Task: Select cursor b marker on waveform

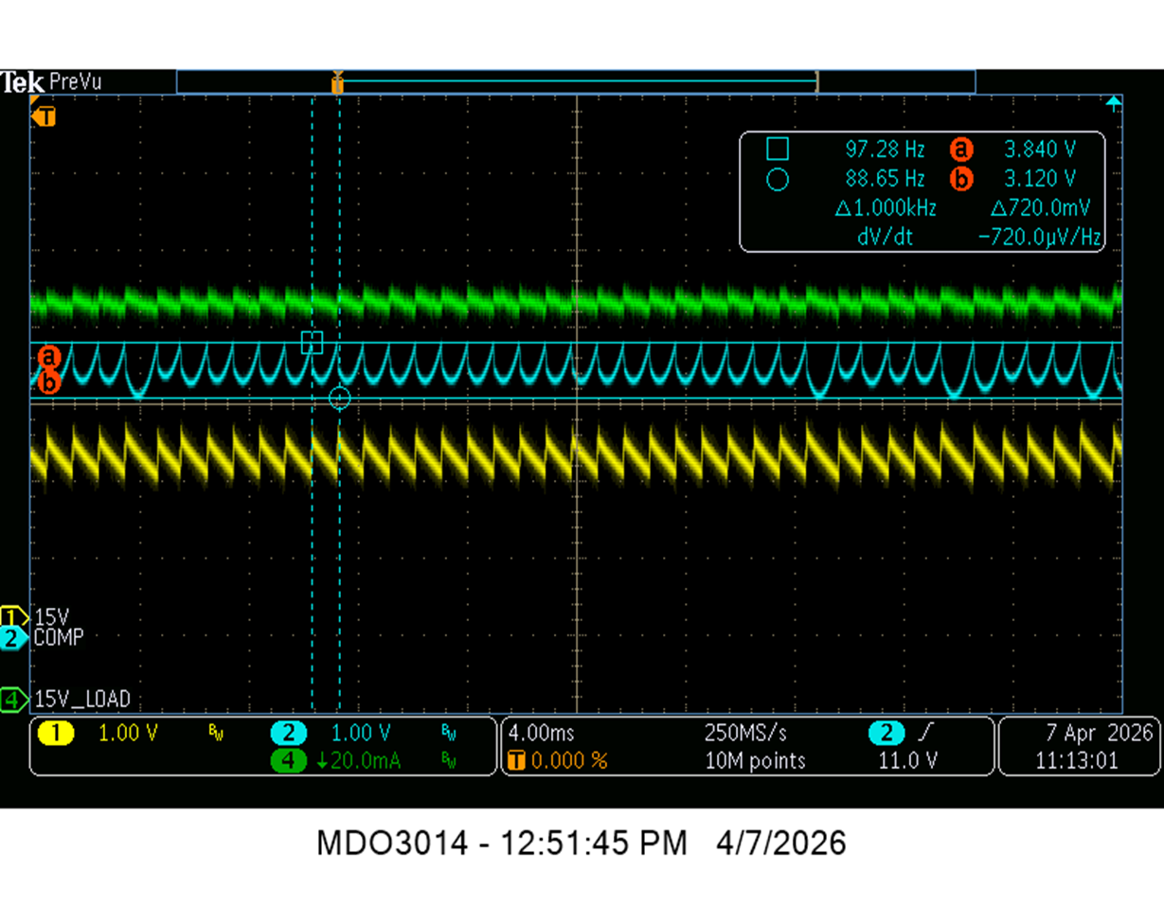Action: (x=49, y=382)
